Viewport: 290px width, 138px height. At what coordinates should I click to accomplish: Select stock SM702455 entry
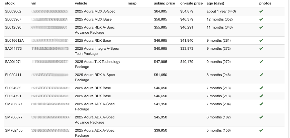[x=14, y=130]
